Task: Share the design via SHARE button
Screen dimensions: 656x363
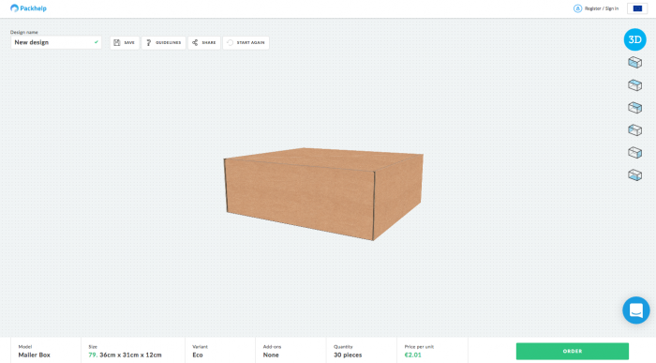Action: tap(204, 43)
